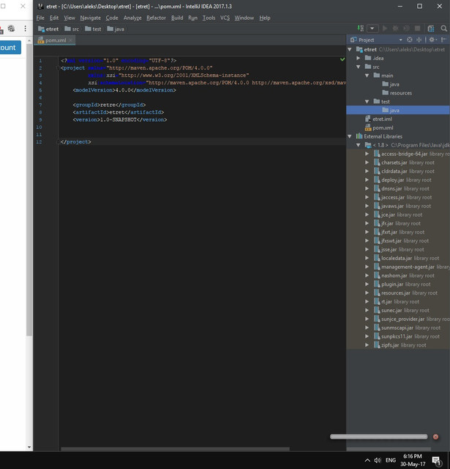Click Scroll from Source target icon
Image resolution: width=450 pixels, height=469 pixels.
tap(410, 40)
